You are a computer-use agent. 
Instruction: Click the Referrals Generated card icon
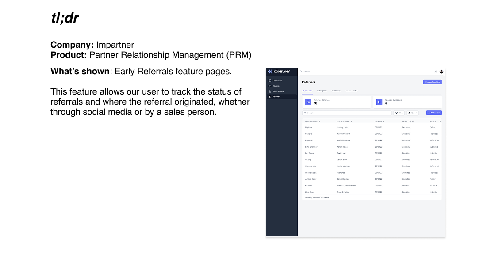pyautogui.click(x=308, y=102)
